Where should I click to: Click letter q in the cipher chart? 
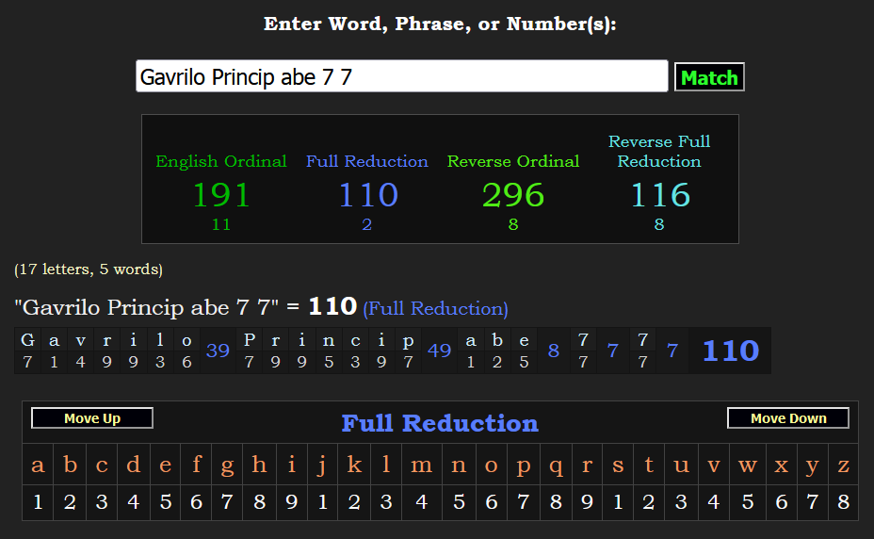pyautogui.click(x=556, y=465)
